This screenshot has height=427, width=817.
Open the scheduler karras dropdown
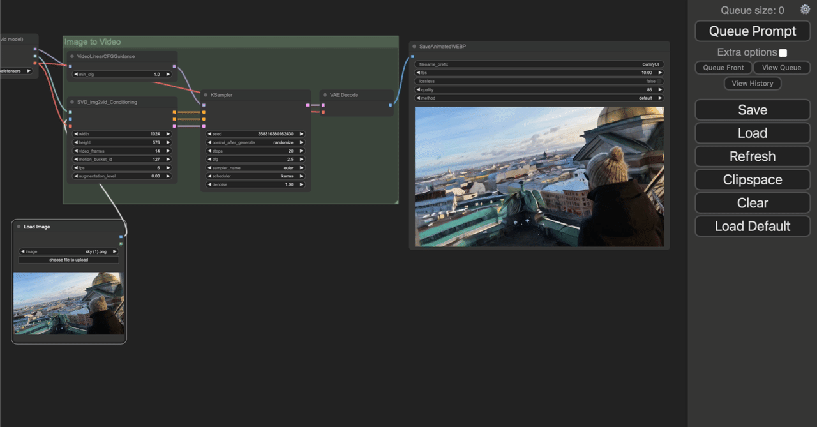click(255, 176)
